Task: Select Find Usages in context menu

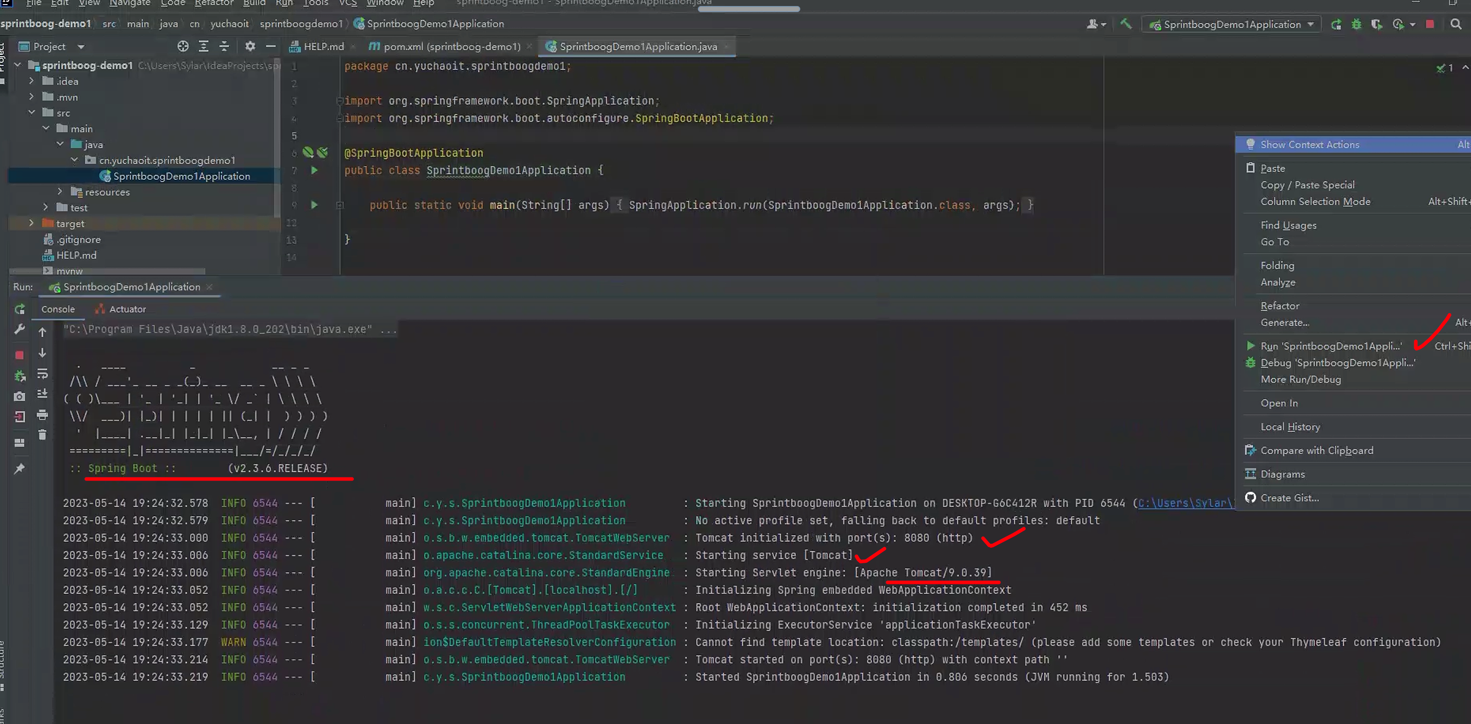Action: click(x=1288, y=225)
